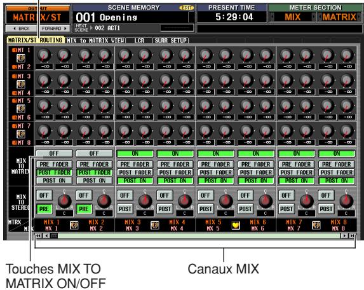Image resolution: width=364 pixels, height=290 pixels.
Task: Click the orange number icon beside MT 4
Action: coord(15,93)
